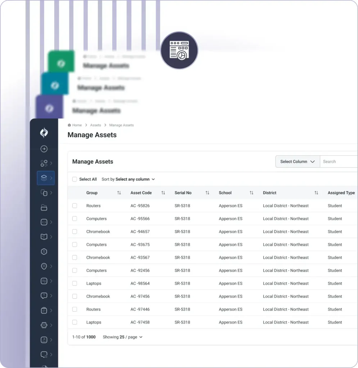Open the Assets breadcrumb link
Screen dimensions: 358x368
pyautogui.click(x=95, y=125)
